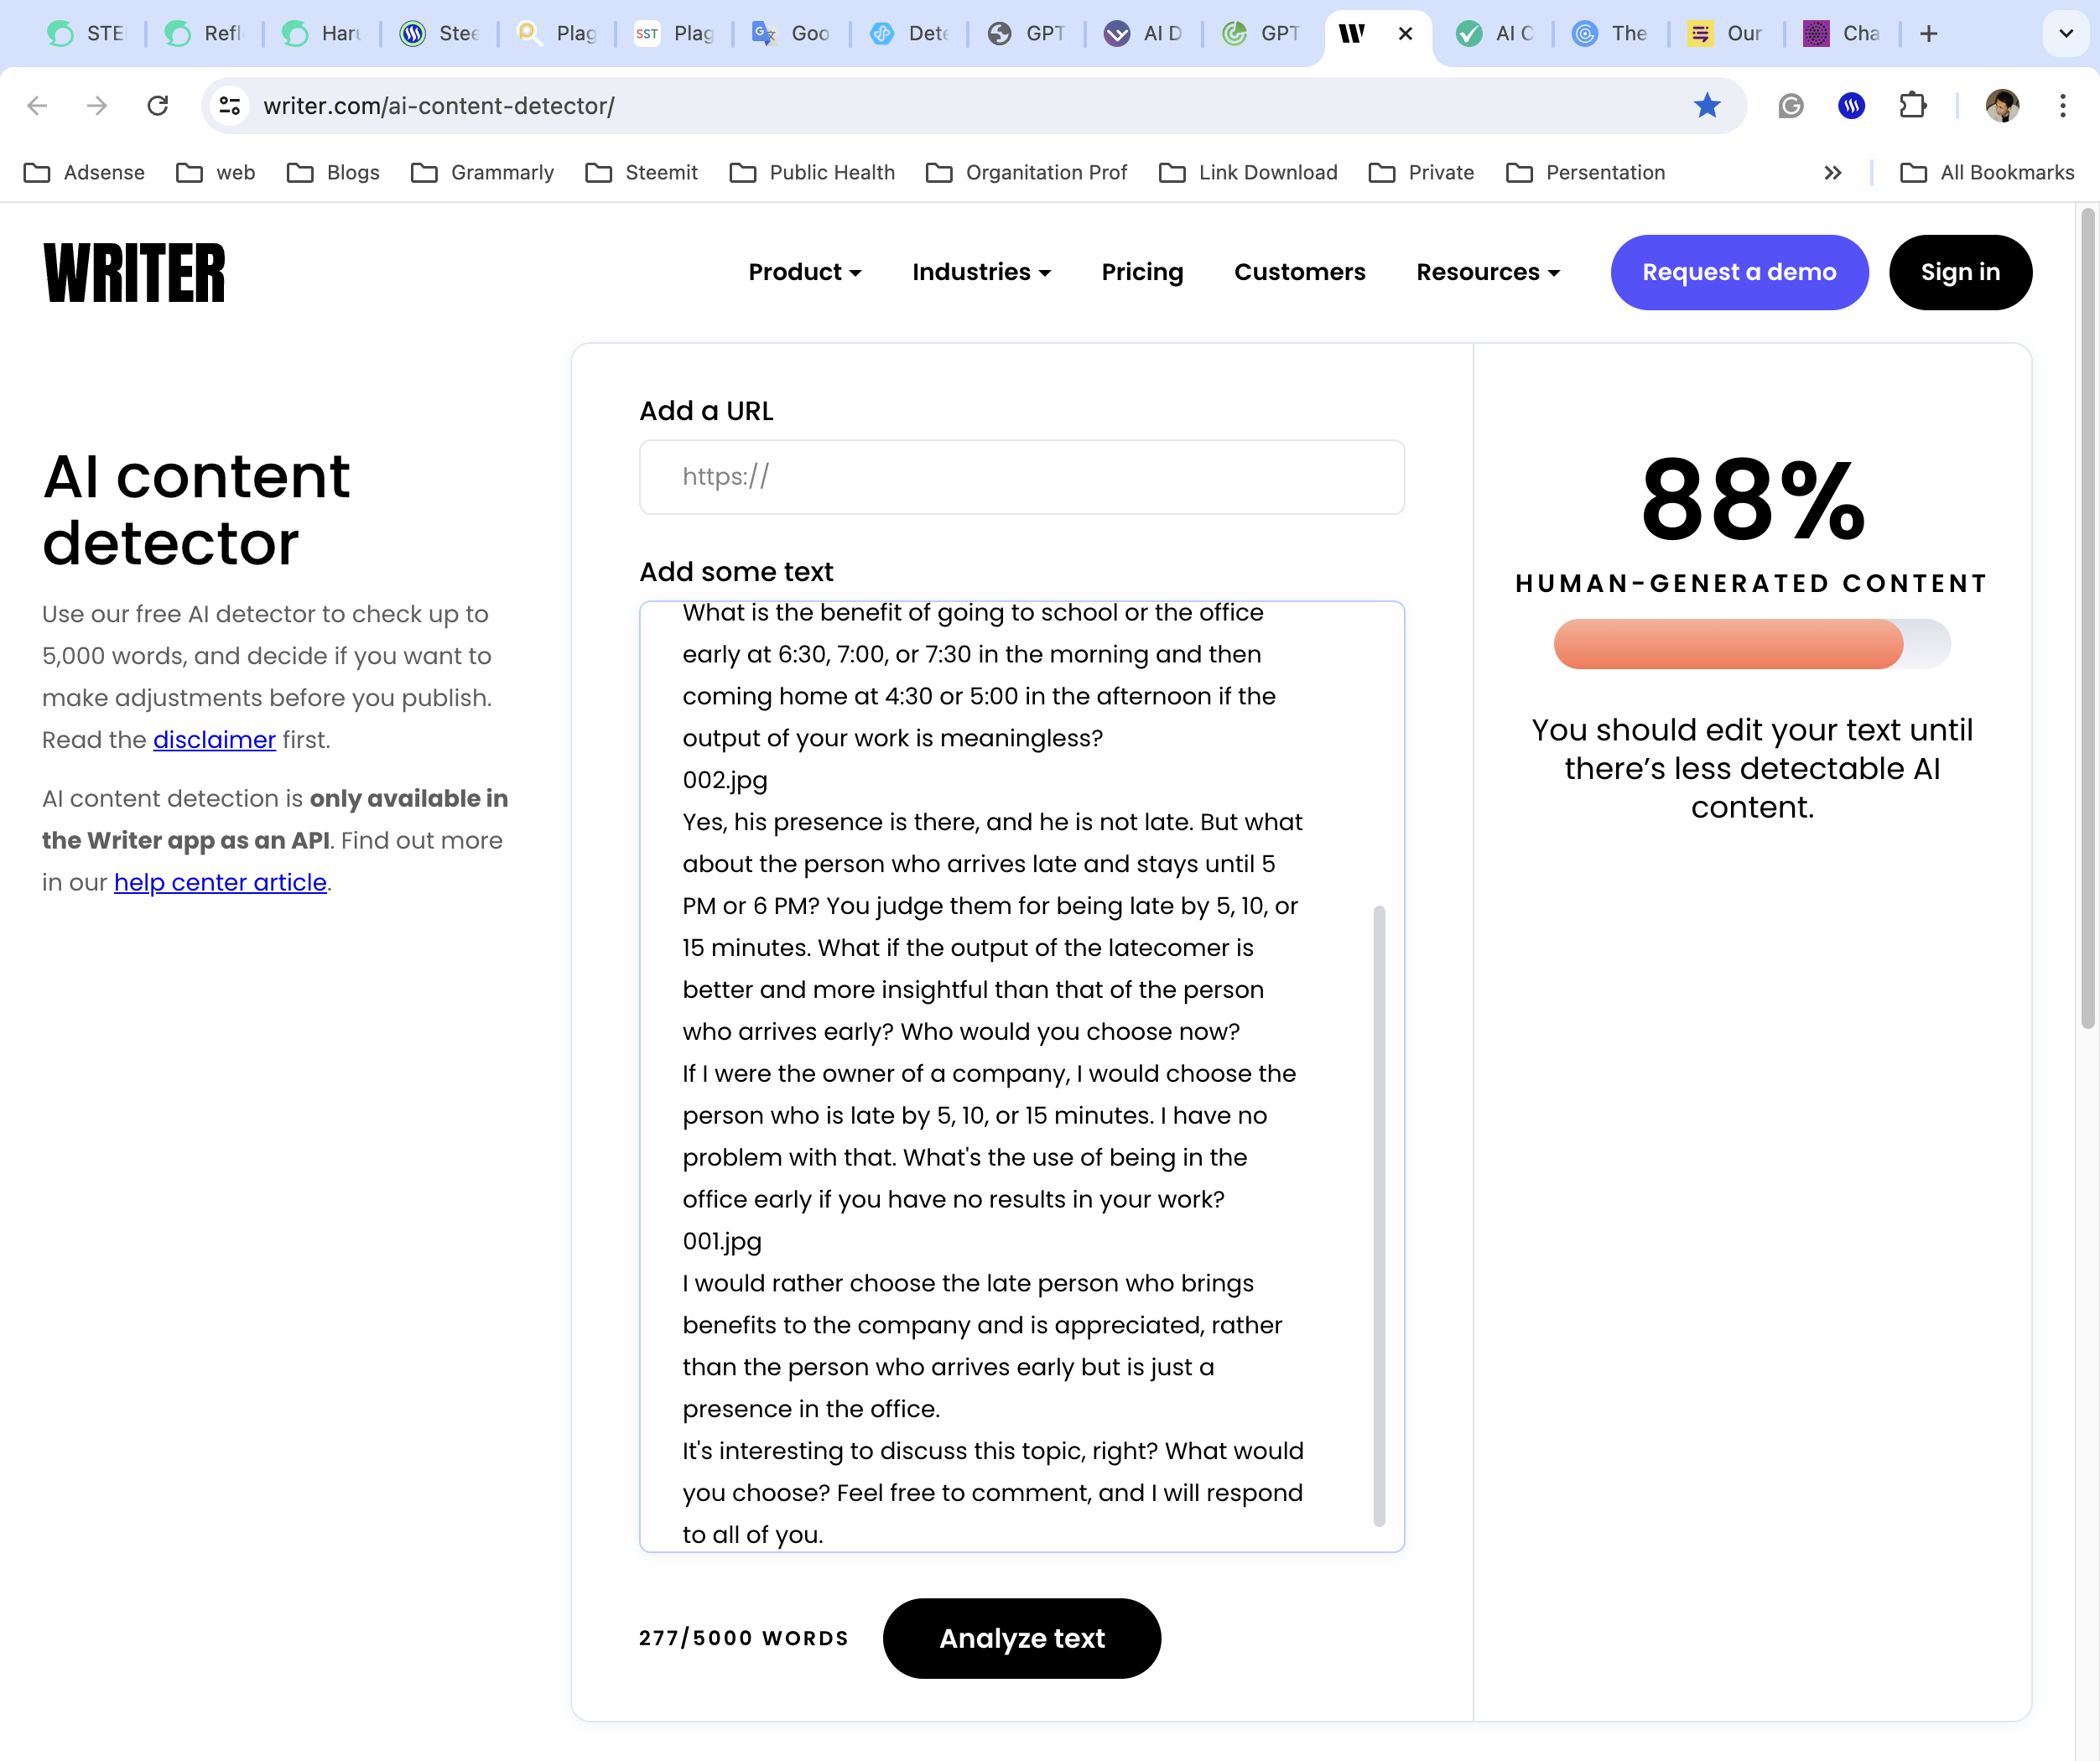Open the blue Steem extension icon
Image resolution: width=2100 pixels, height=1761 pixels.
point(1851,106)
